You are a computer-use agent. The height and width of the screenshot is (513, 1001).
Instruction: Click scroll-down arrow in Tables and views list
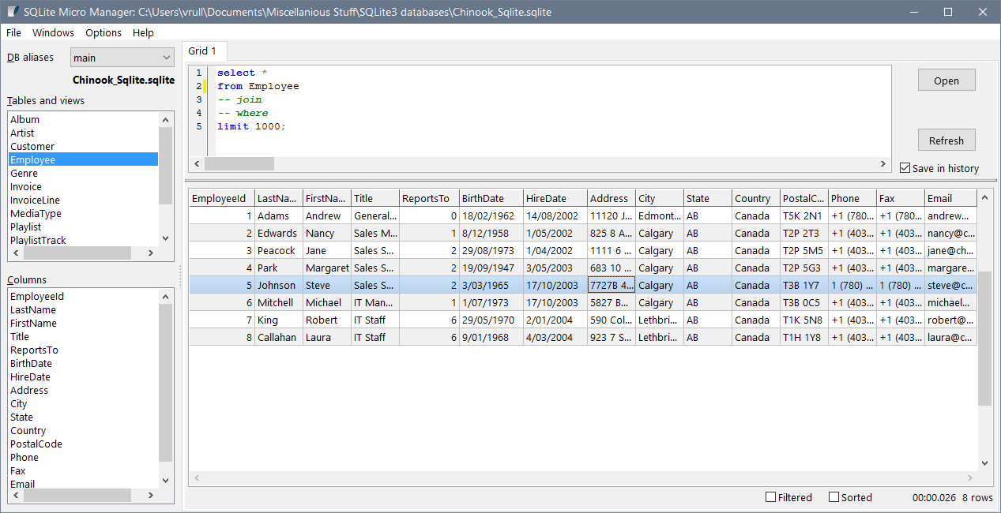165,238
